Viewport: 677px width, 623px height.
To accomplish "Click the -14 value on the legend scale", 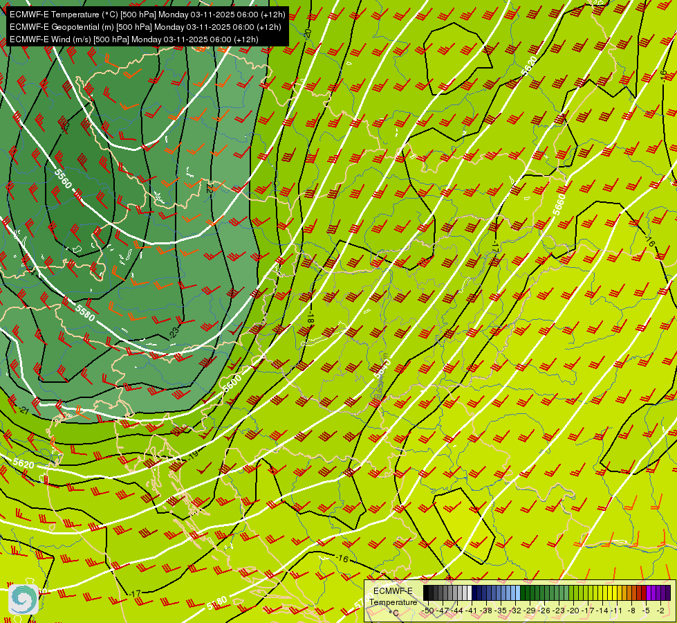I will coord(603,611).
